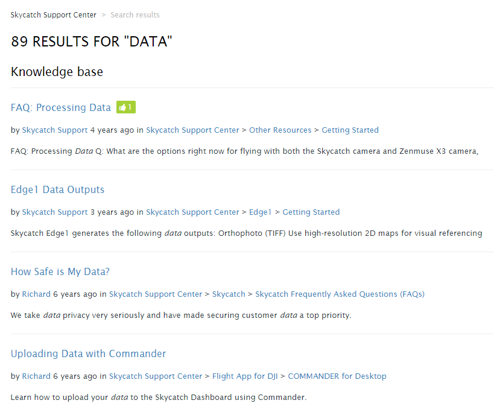Open the FAQ: Processing Data article
The width and height of the screenshot is (494, 409).
(61, 107)
